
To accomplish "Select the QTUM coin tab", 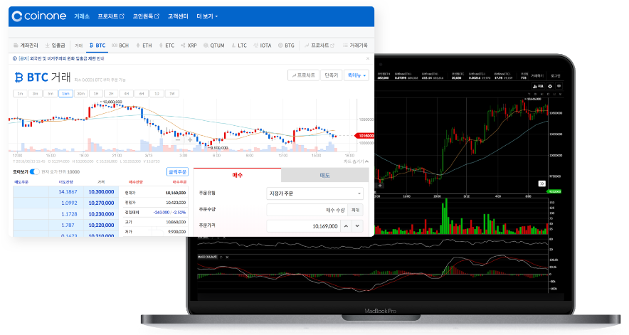I will click(214, 46).
